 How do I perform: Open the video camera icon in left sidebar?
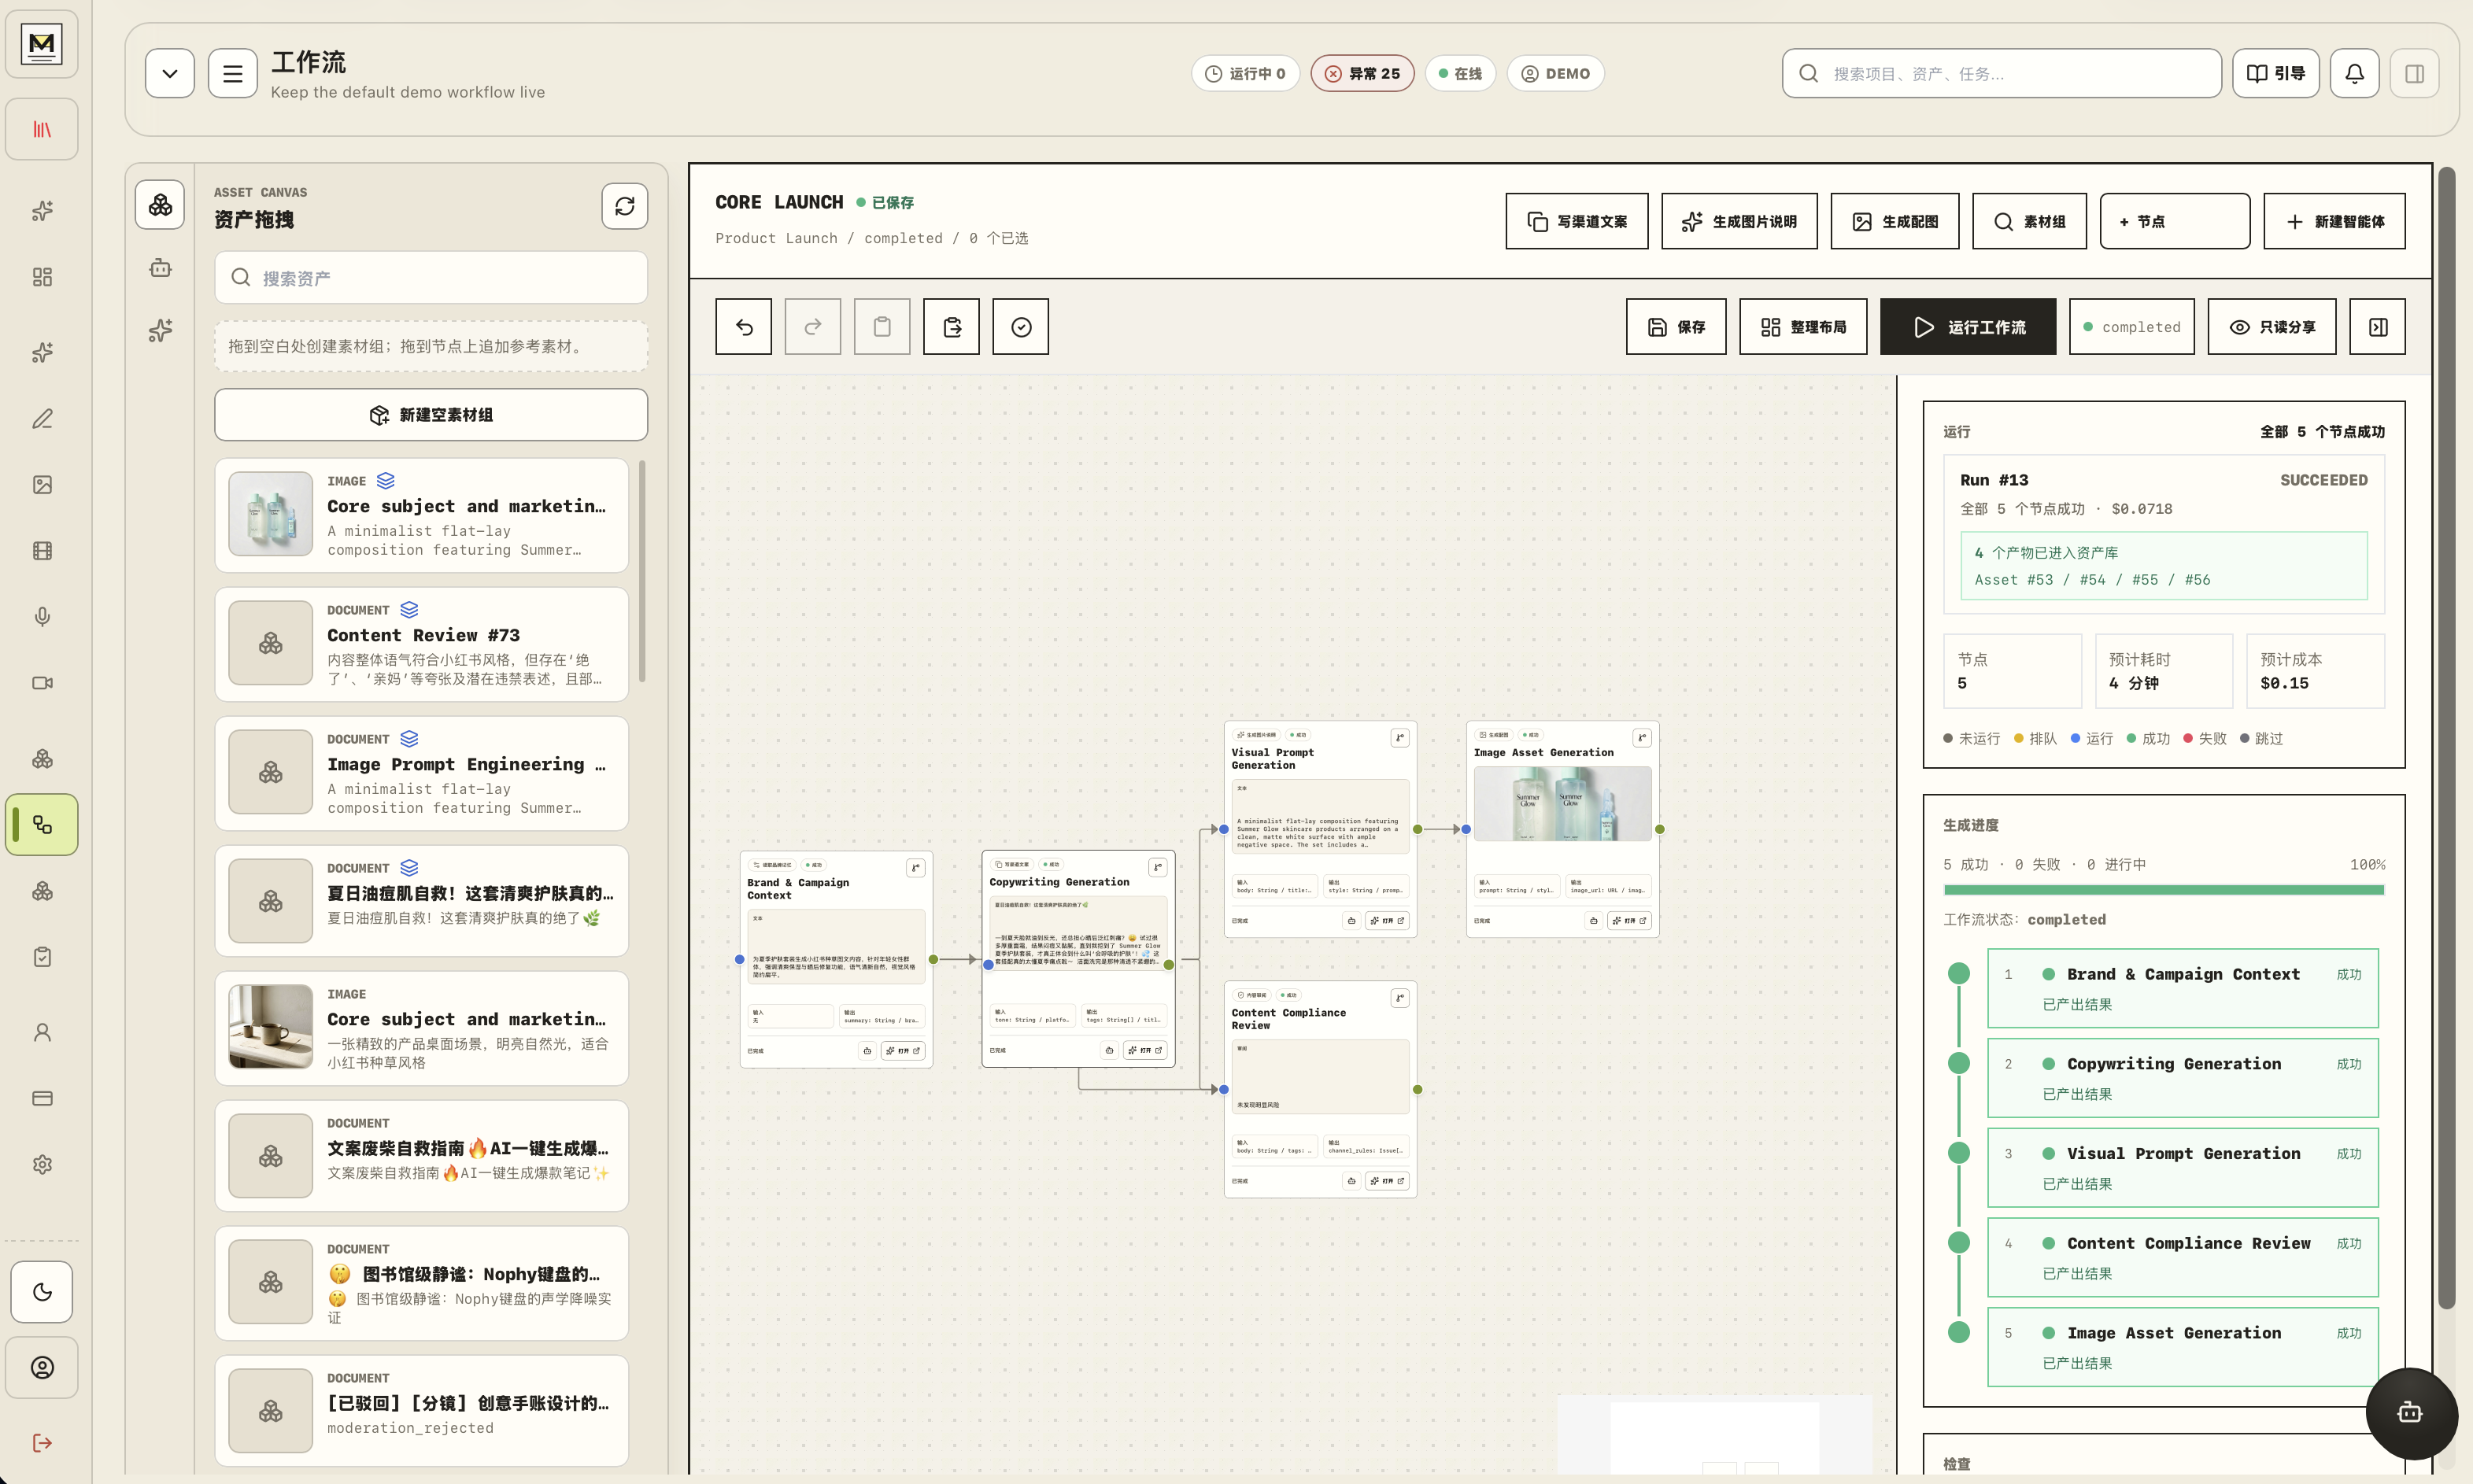point(42,683)
